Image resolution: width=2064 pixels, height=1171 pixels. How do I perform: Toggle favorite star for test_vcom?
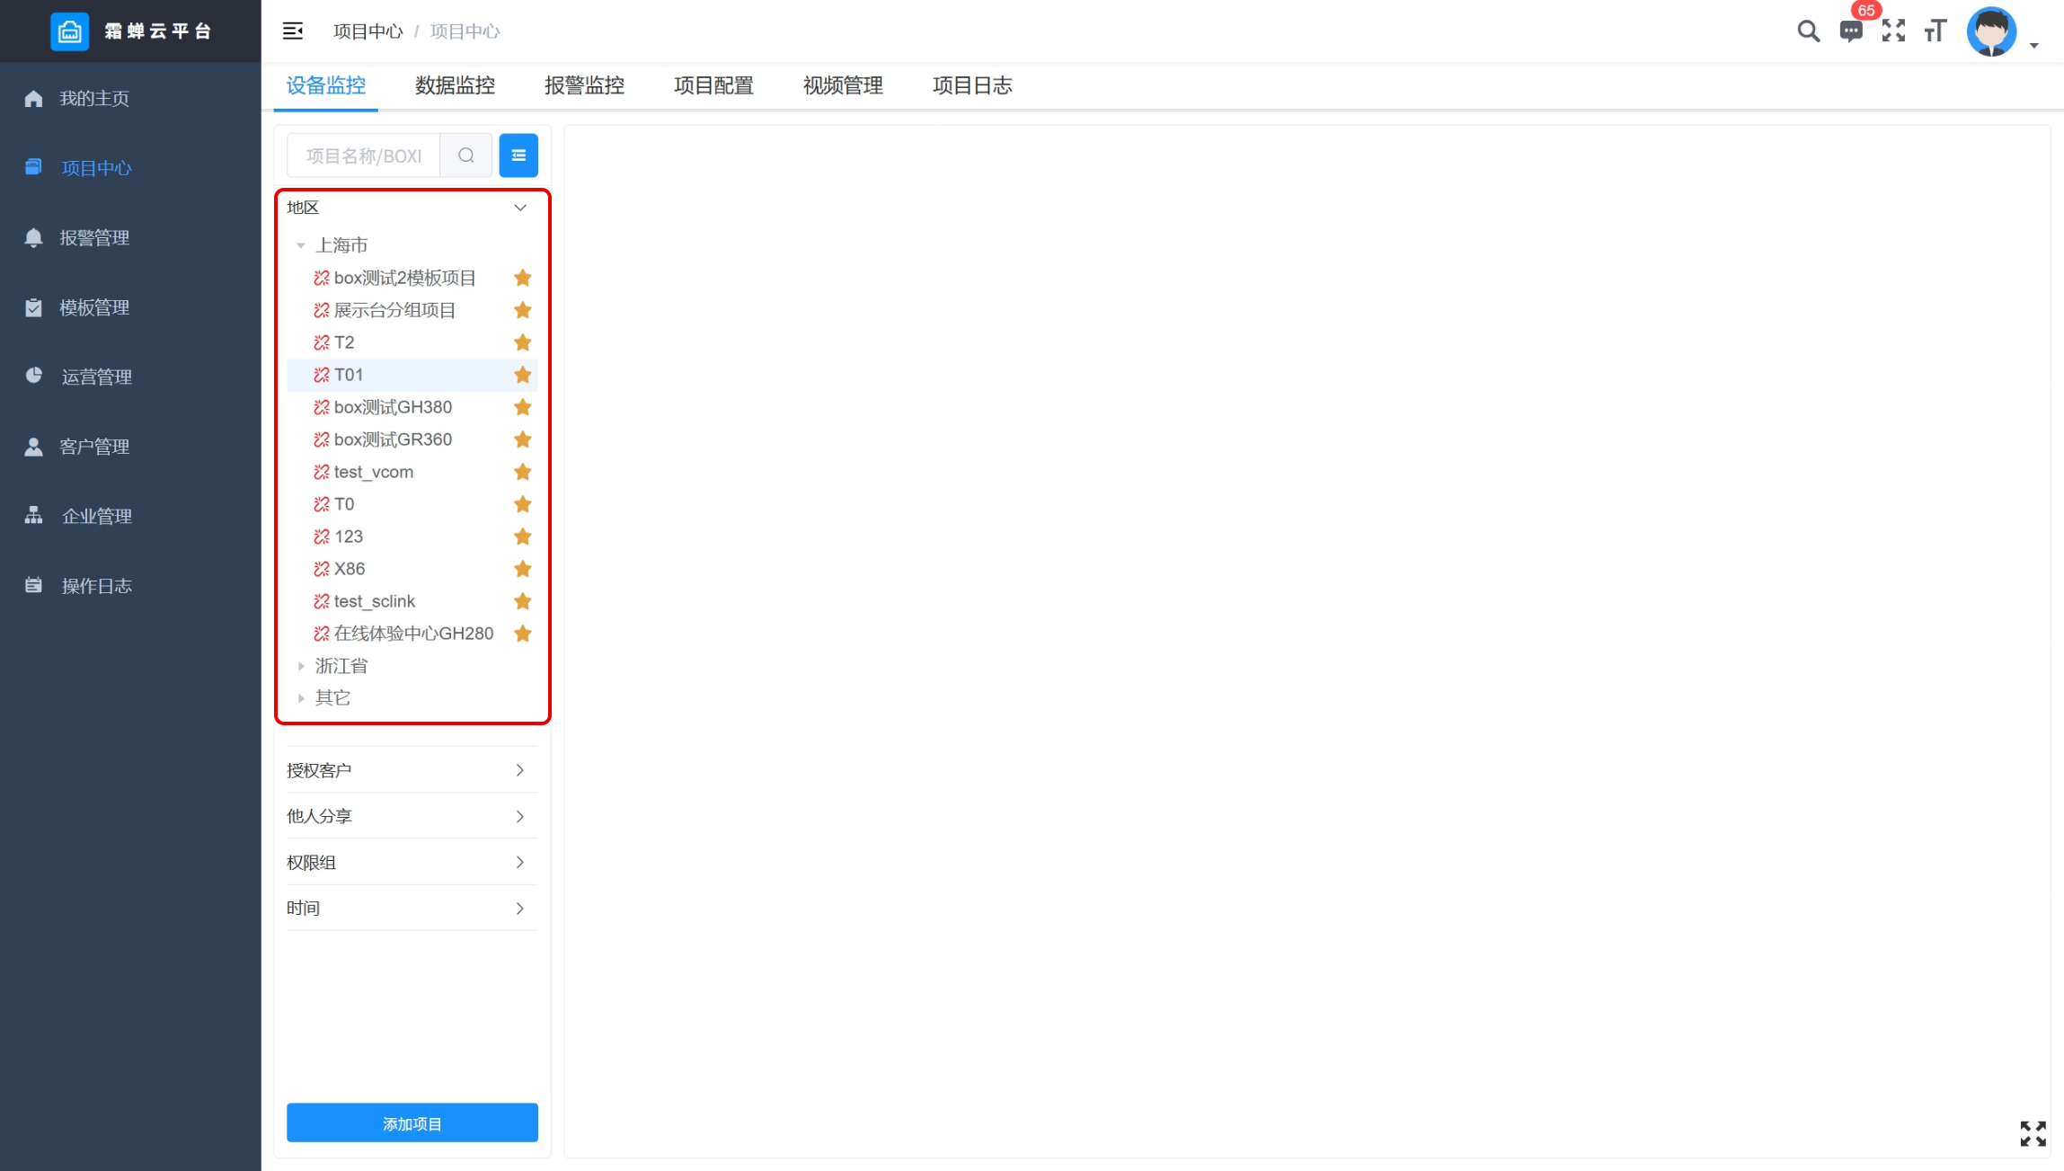click(x=523, y=472)
